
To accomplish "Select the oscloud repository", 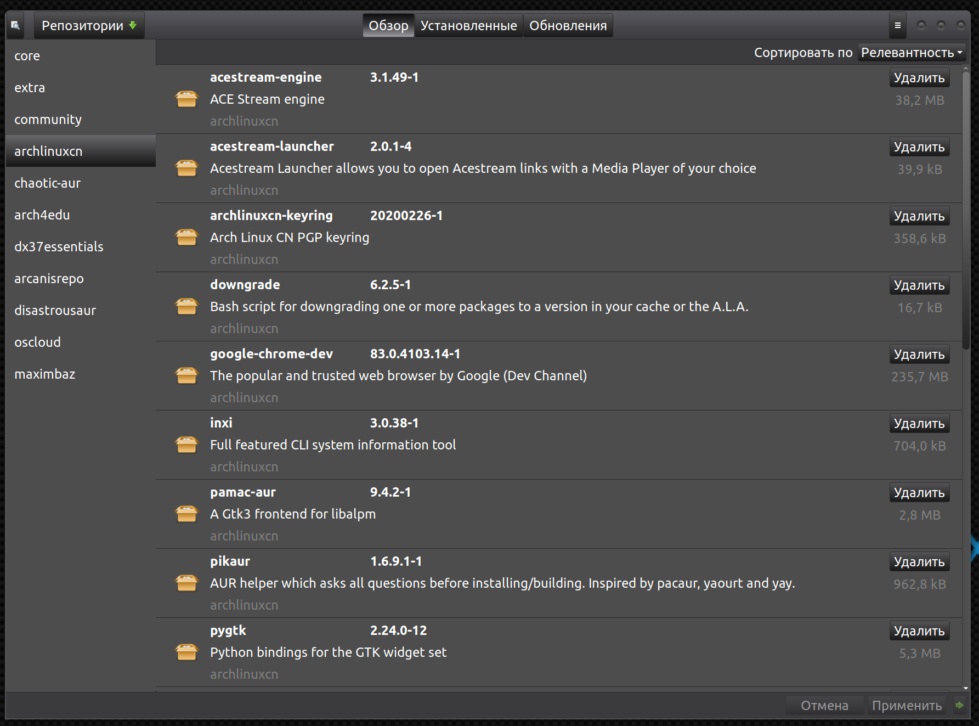I will coord(81,342).
